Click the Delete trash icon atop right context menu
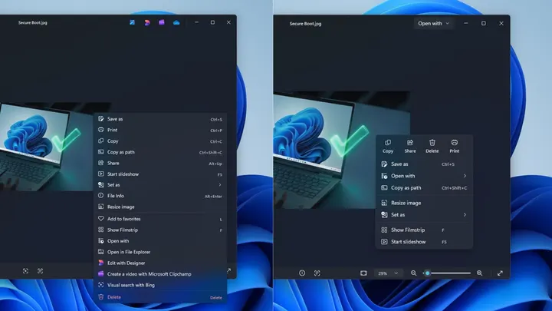This screenshot has height=311, width=552. tap(432, 146)
